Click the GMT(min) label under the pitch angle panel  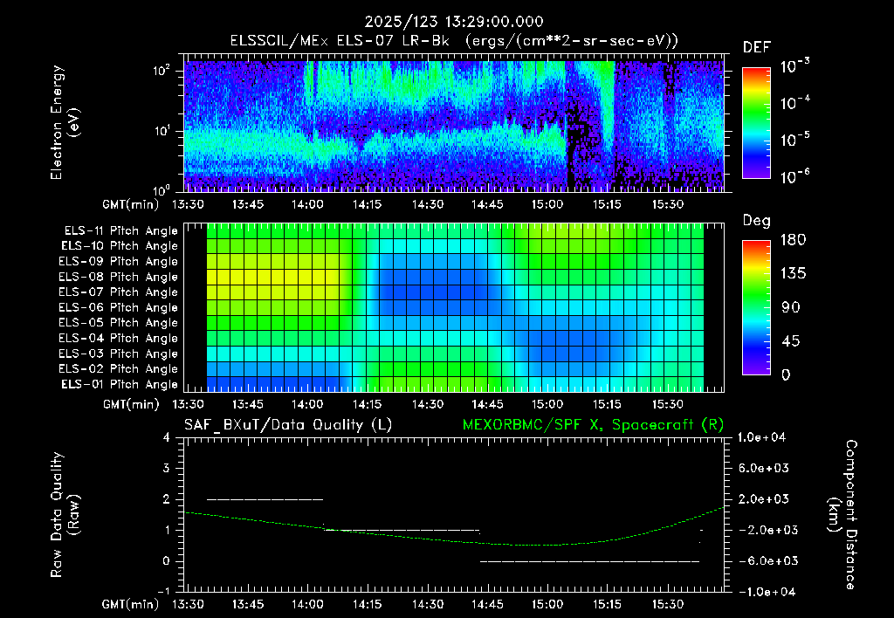click(131, 404)
